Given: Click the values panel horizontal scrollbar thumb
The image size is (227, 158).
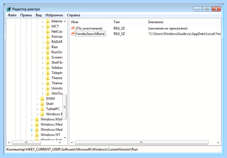Looking at the screenshot, I should click(x=141, y=143).
